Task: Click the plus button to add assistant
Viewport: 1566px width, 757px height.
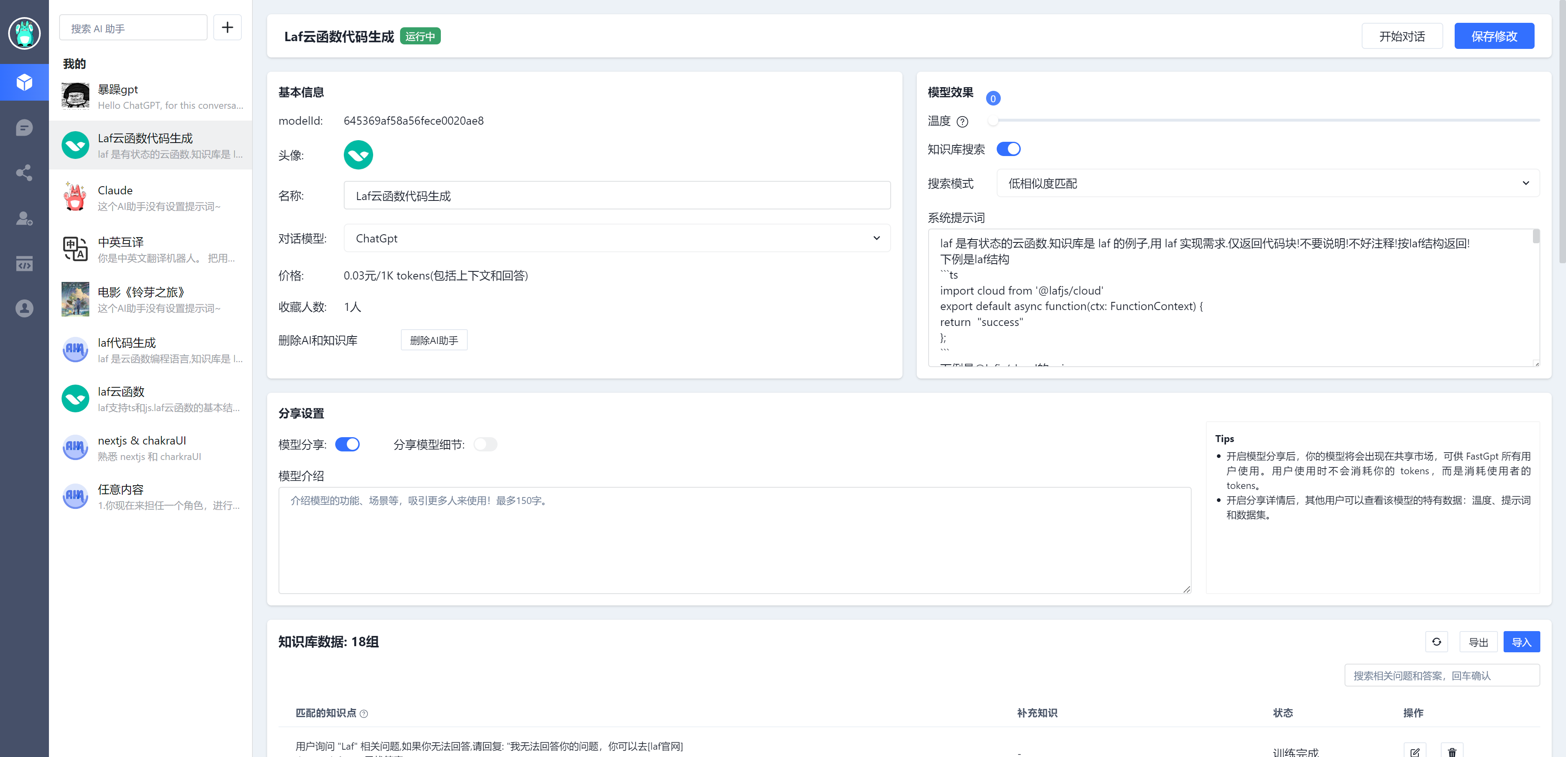Action: point(228,28)
